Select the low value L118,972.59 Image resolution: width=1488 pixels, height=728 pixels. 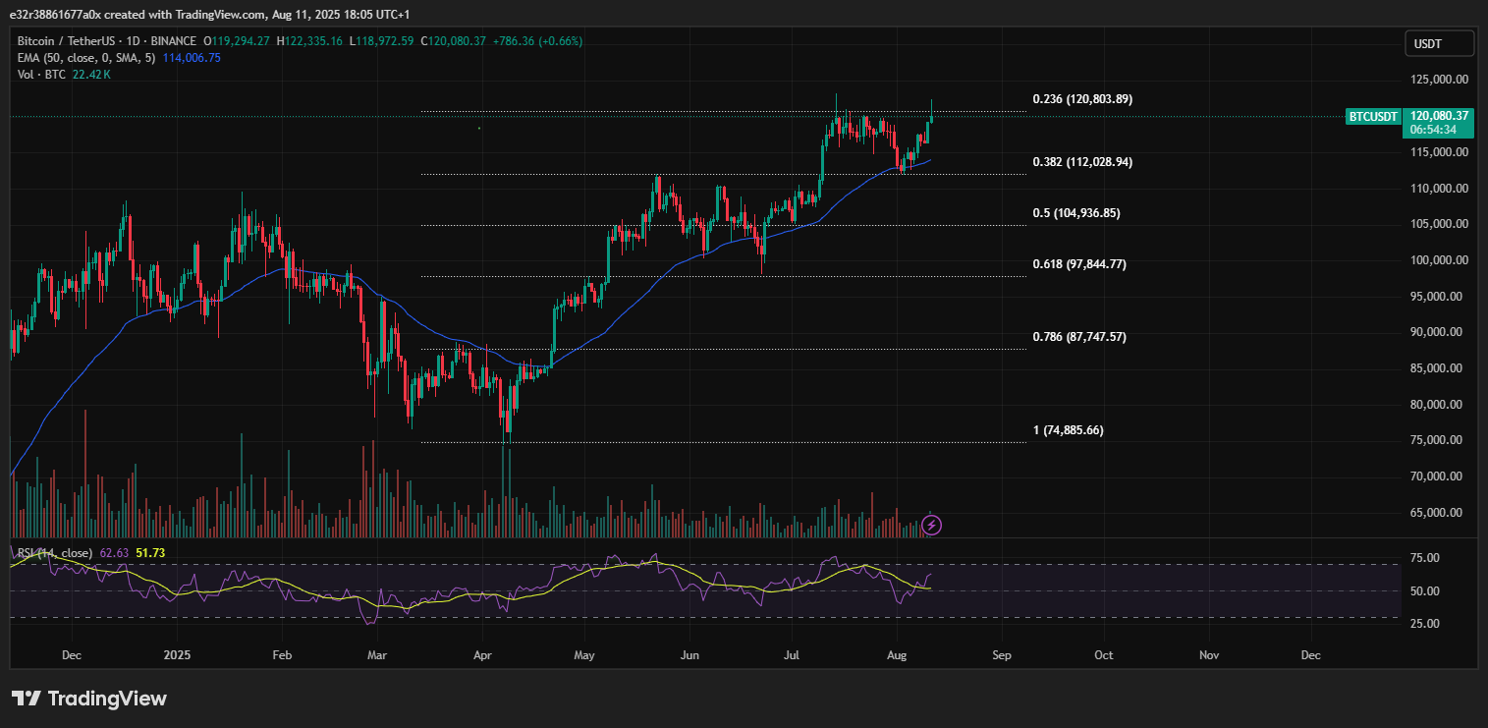point(382,41)
